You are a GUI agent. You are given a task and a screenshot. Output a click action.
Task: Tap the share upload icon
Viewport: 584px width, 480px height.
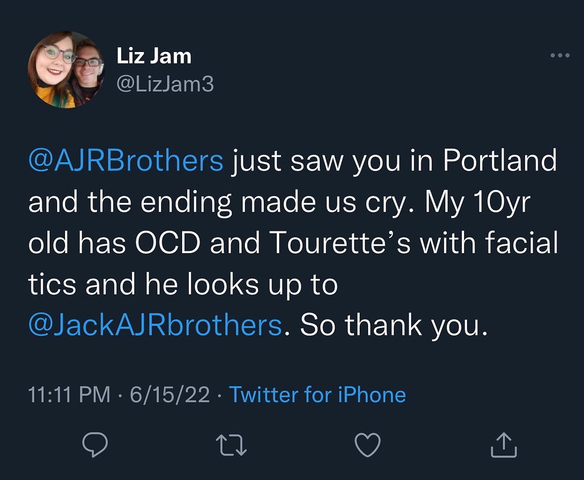(x=504, y=444)
